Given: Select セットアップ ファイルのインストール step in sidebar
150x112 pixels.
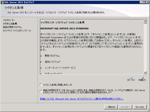Looking at the screenshot, I should [x=17, y=31].
